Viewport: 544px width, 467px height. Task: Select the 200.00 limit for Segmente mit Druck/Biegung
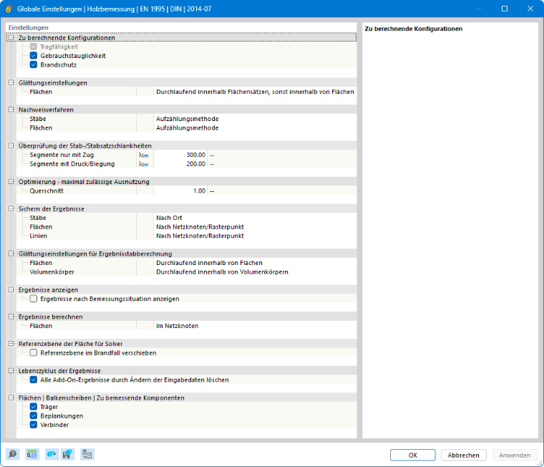[180, 164]
